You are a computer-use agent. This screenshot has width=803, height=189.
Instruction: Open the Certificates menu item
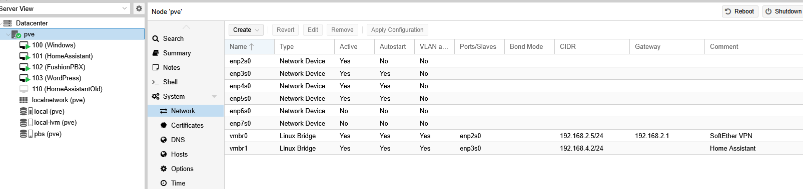186,125
